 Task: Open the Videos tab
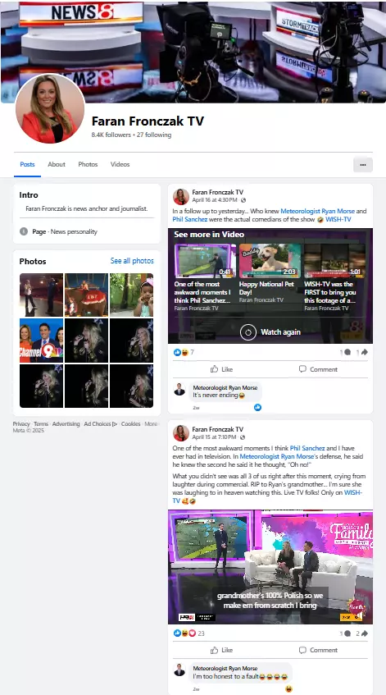click(x=120, y=164)
